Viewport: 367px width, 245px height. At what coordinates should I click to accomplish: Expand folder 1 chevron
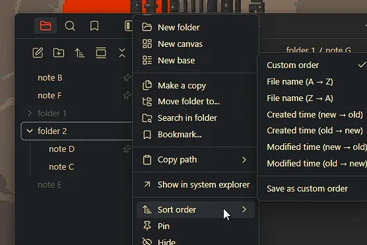click(x=30, y=113)
